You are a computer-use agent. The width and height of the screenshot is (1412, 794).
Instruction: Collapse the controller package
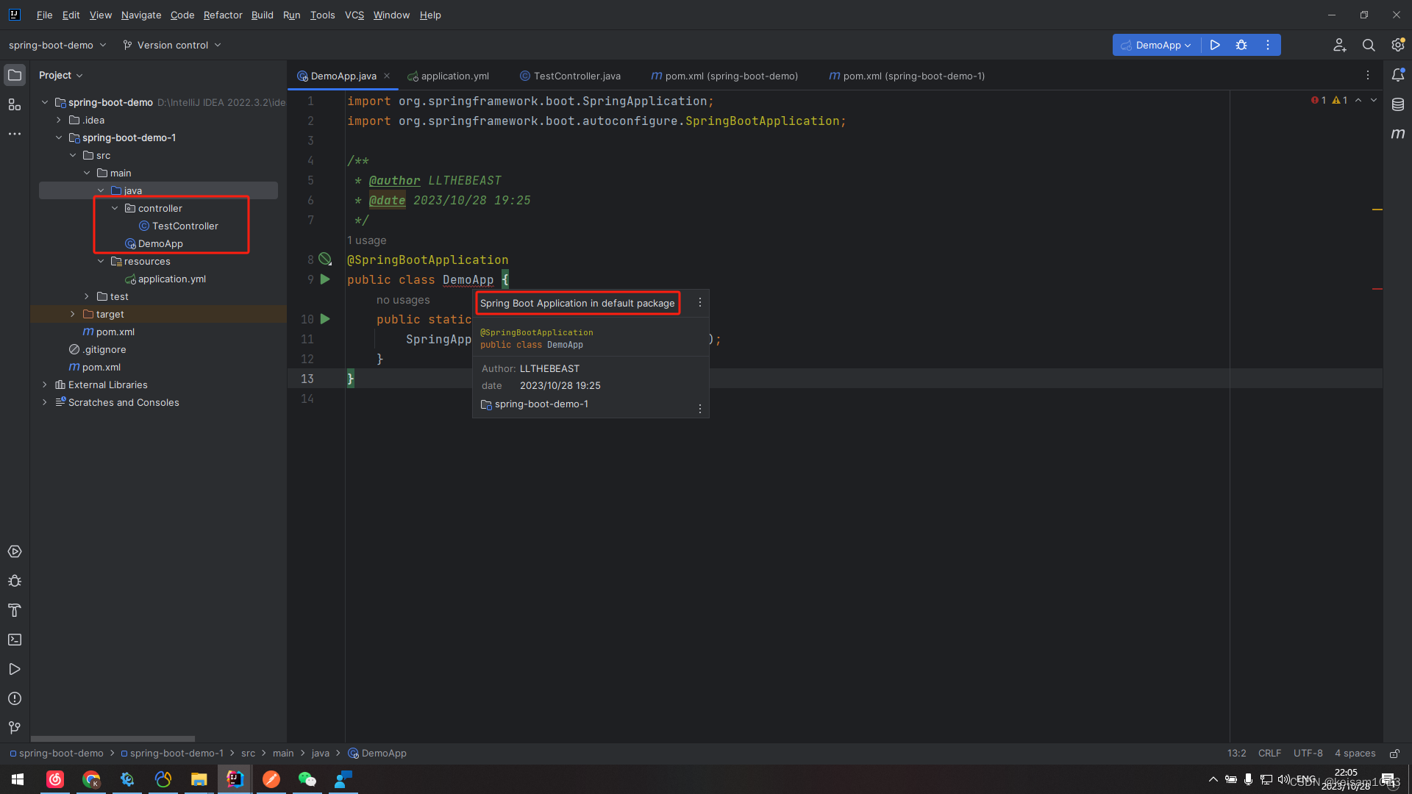pos(115,208)
